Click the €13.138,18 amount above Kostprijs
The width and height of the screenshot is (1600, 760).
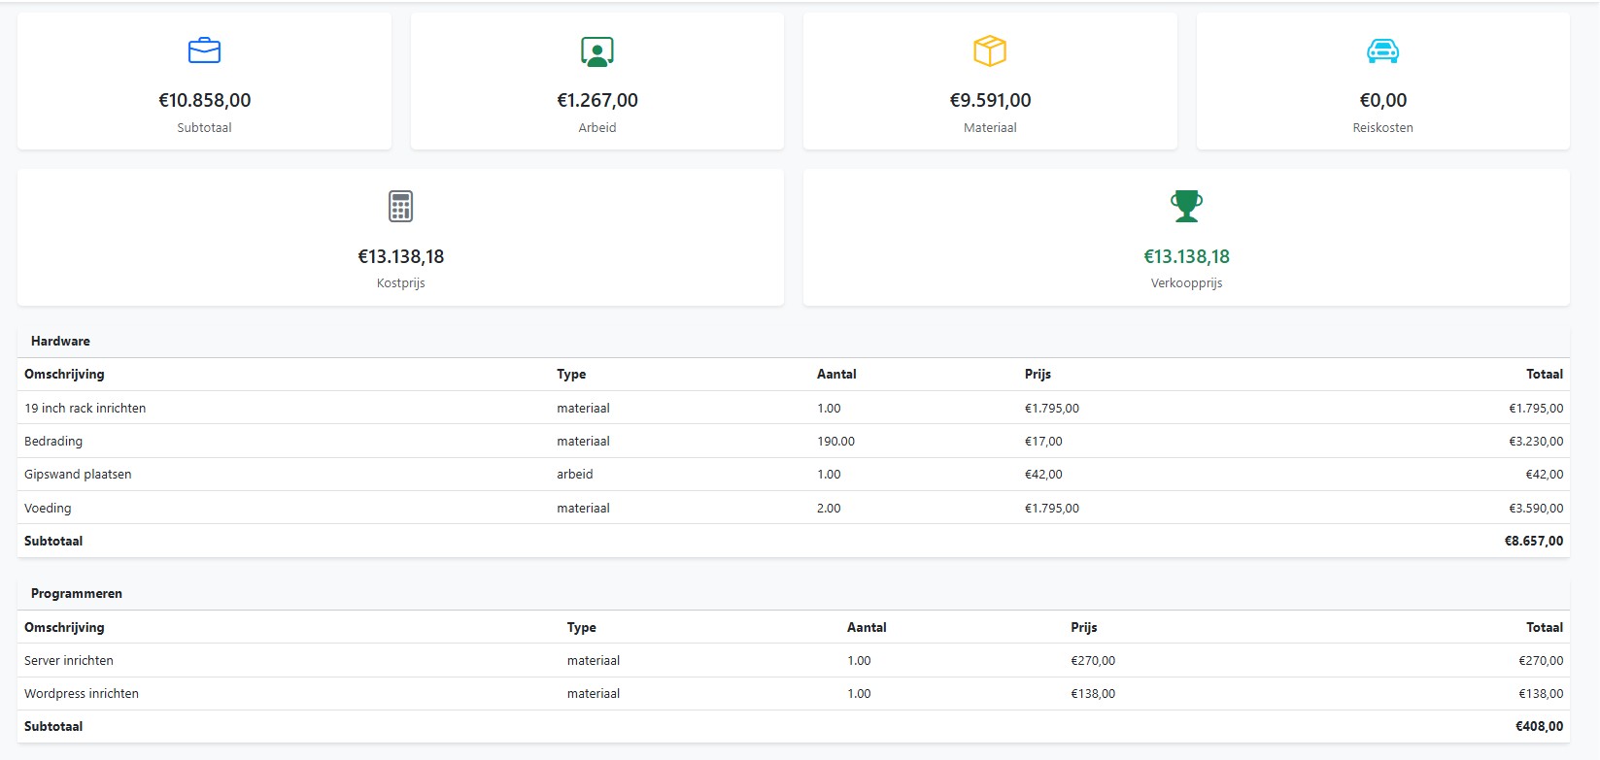pos(401,256)
